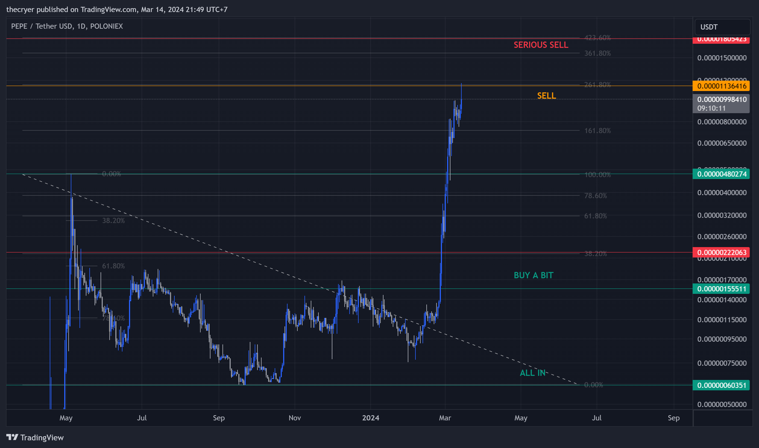Click the 0.00001500000 price scale value

click(722, 58)
